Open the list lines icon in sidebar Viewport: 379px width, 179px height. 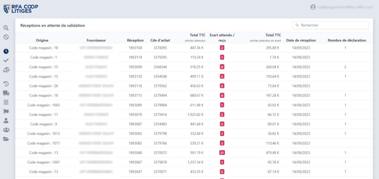(x=6, y=102)
